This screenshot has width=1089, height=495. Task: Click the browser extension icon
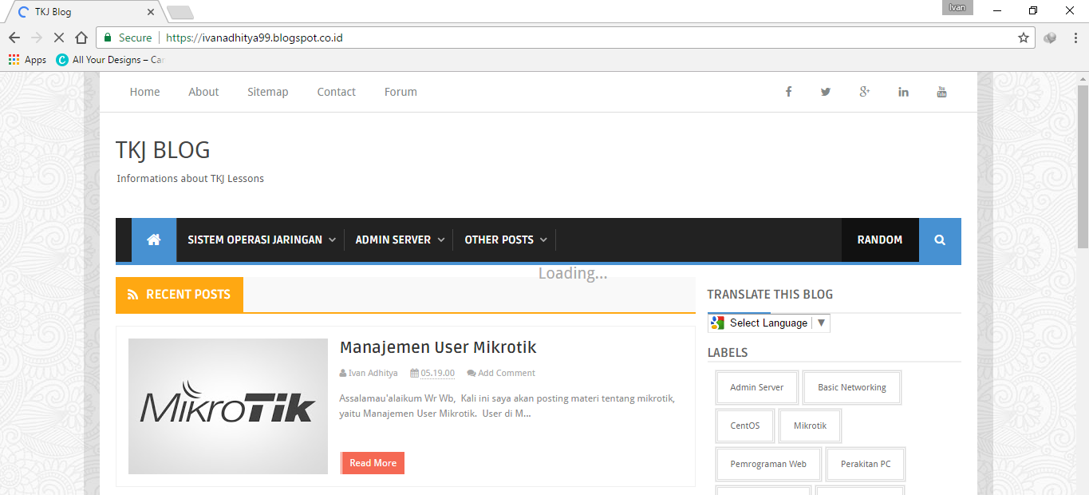pyautogui.click(x=1050, y=38)
